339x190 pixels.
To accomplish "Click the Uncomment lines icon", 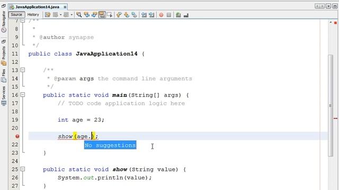I will pyautogui.click(x=186, y=15).
